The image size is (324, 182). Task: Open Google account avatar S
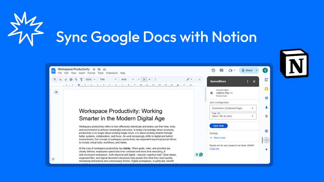click(265, 70)
